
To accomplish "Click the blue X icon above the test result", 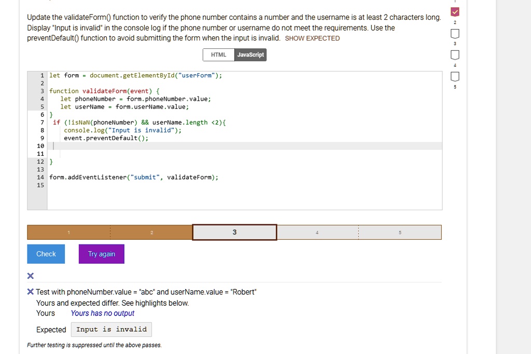I will [x=31, y=276].
